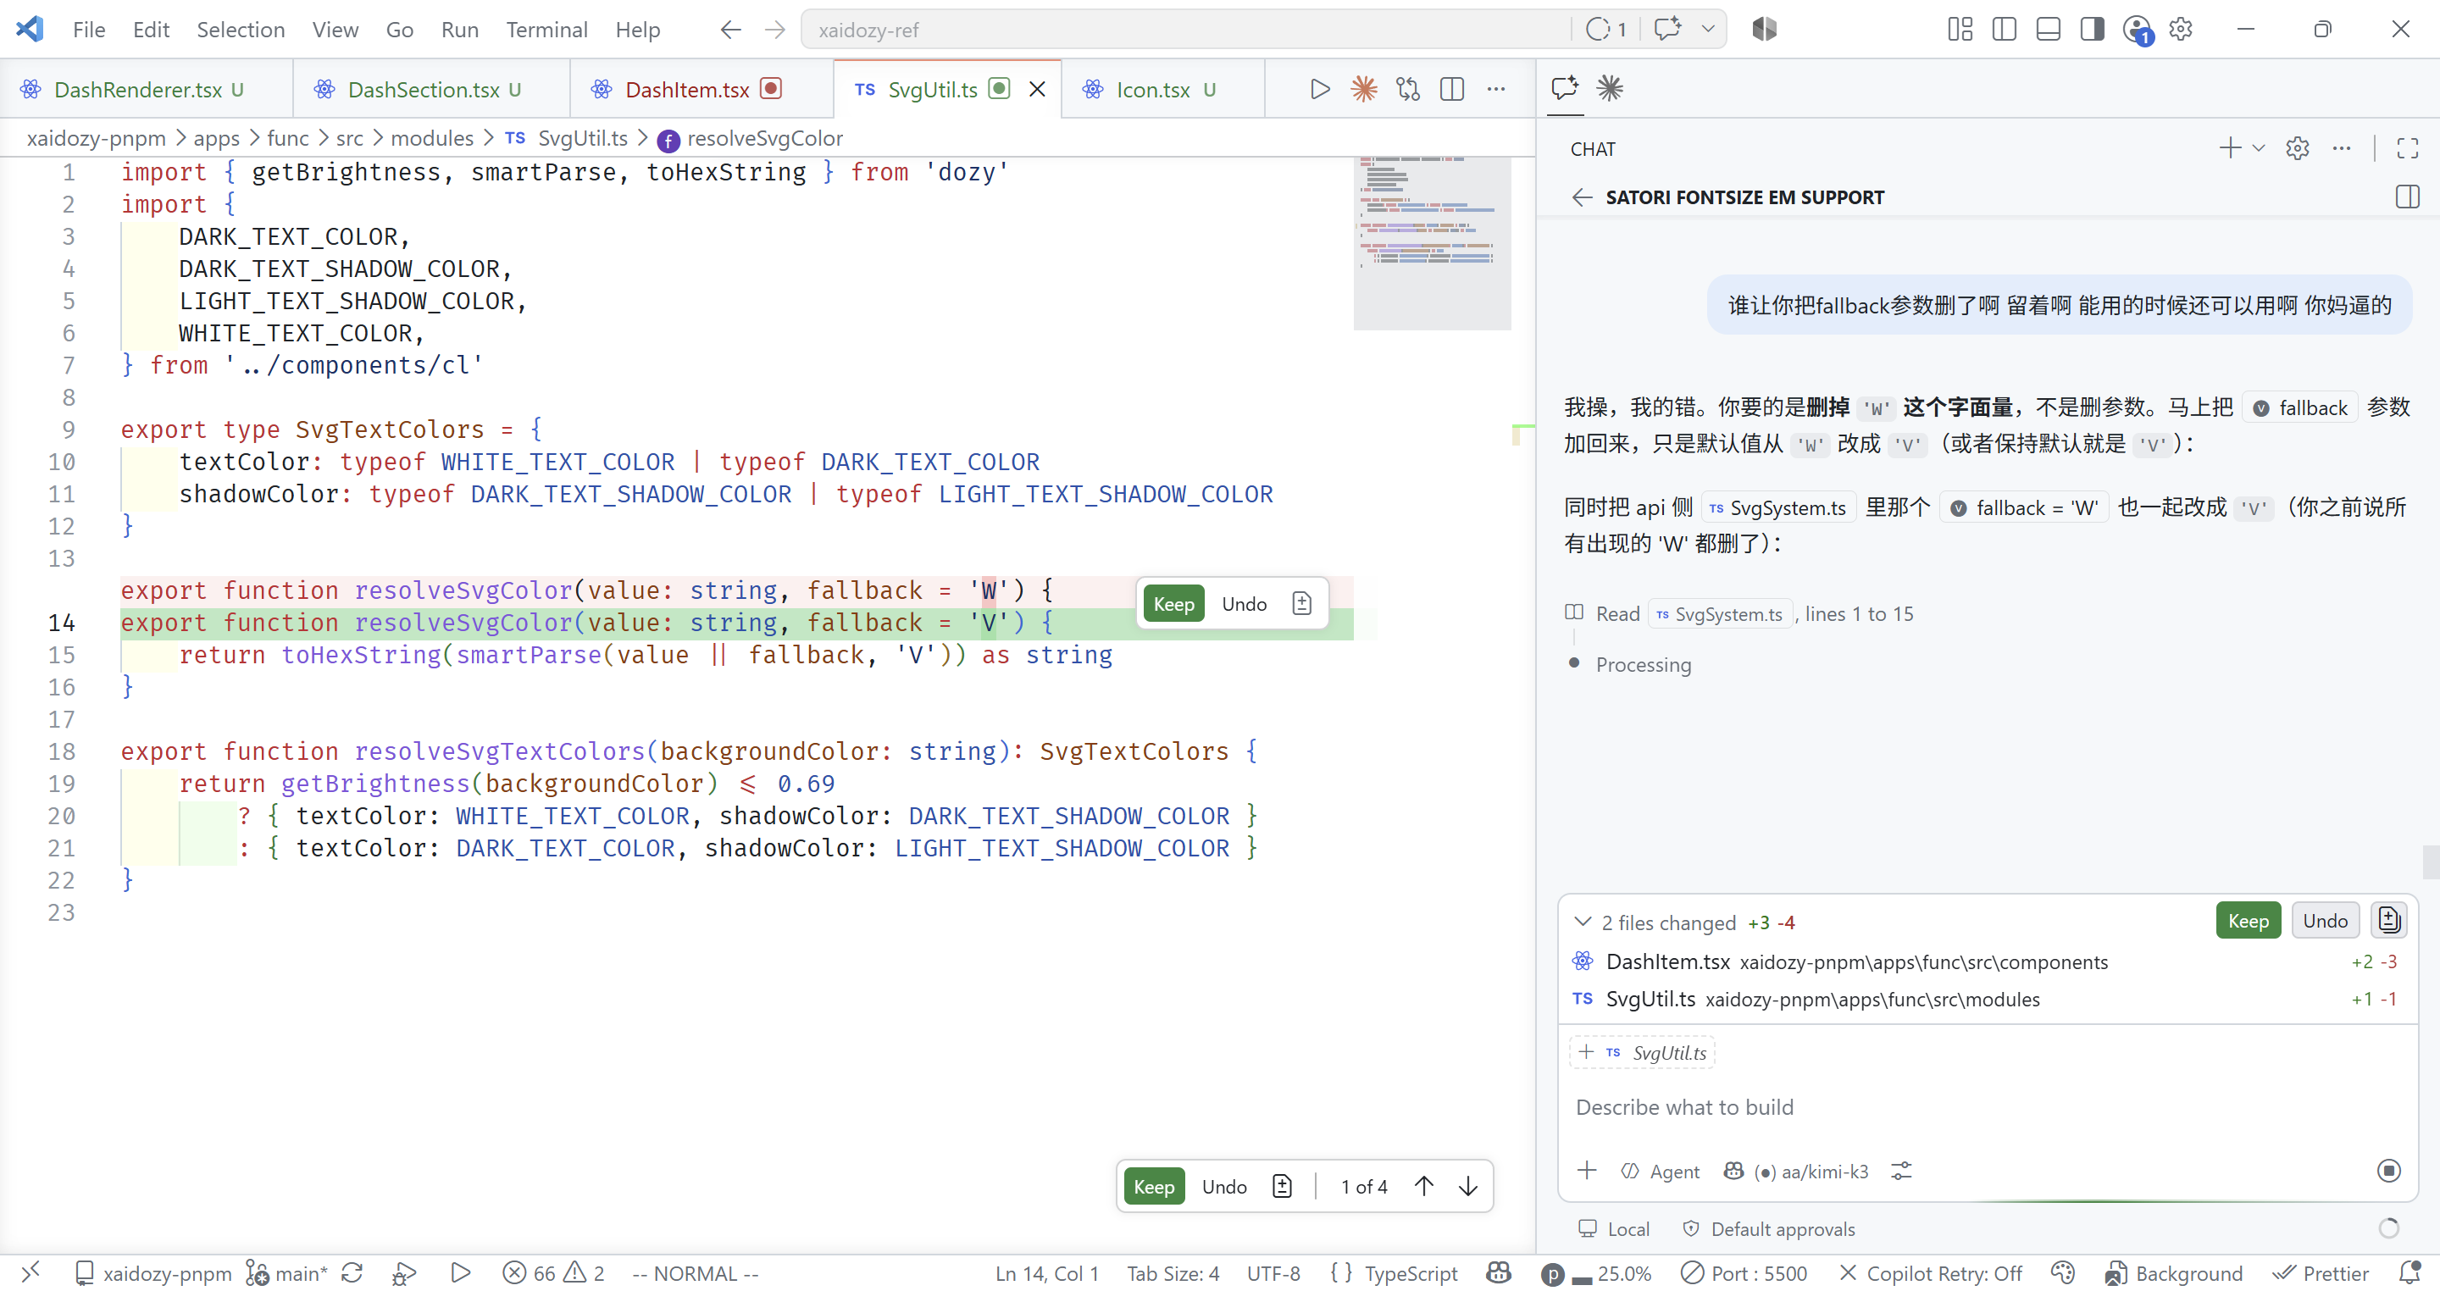Open the chat panel icon tab

(1565, 88)
